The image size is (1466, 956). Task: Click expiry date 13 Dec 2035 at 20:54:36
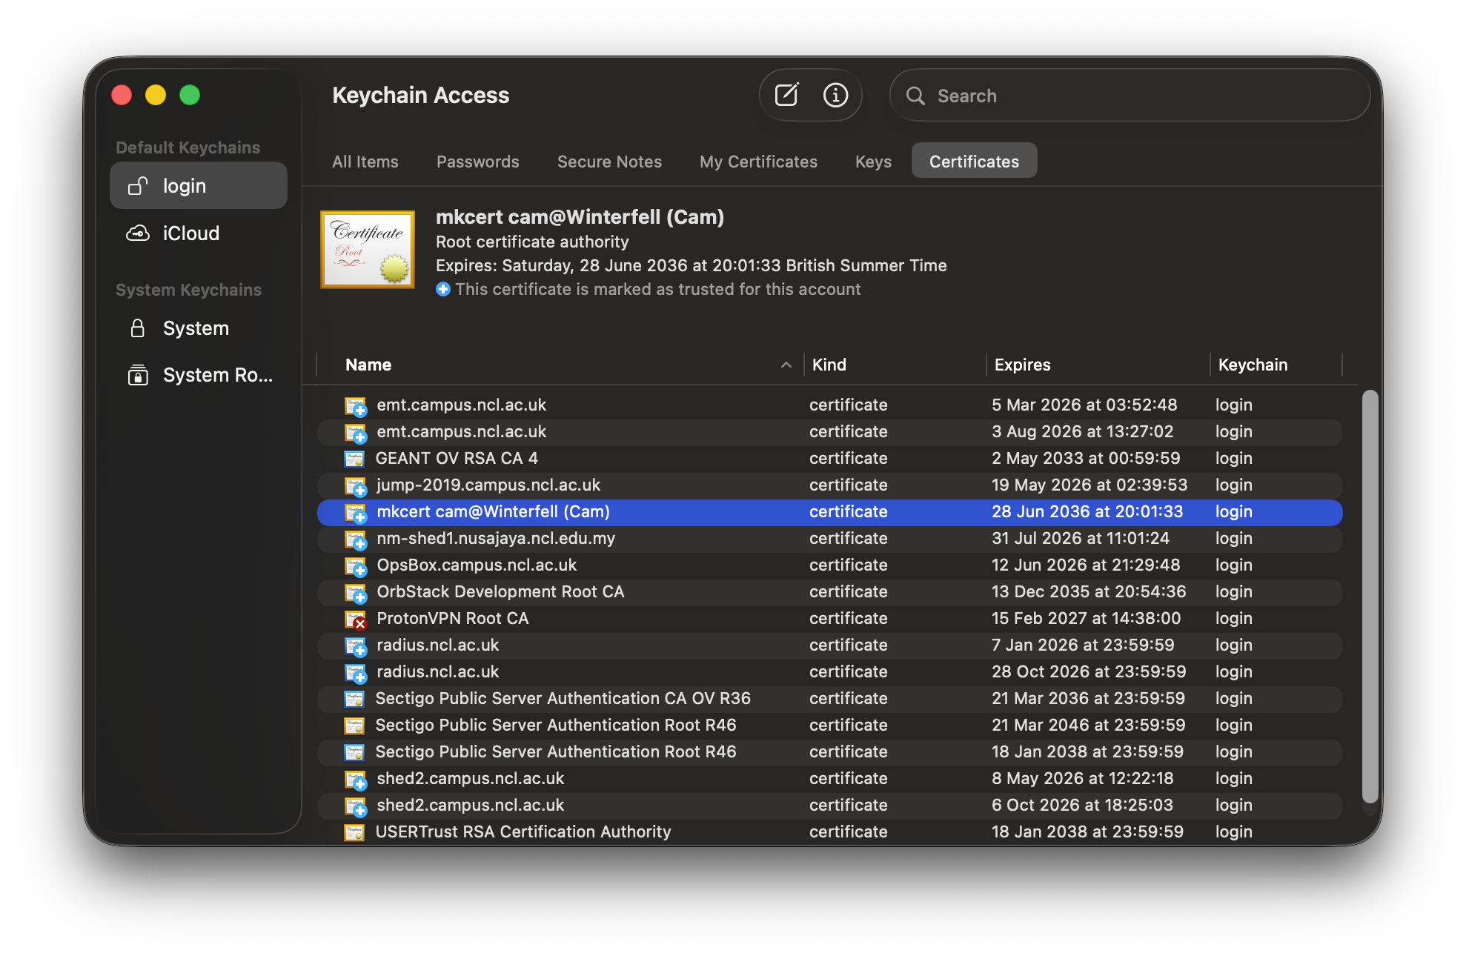point(1089,592)
